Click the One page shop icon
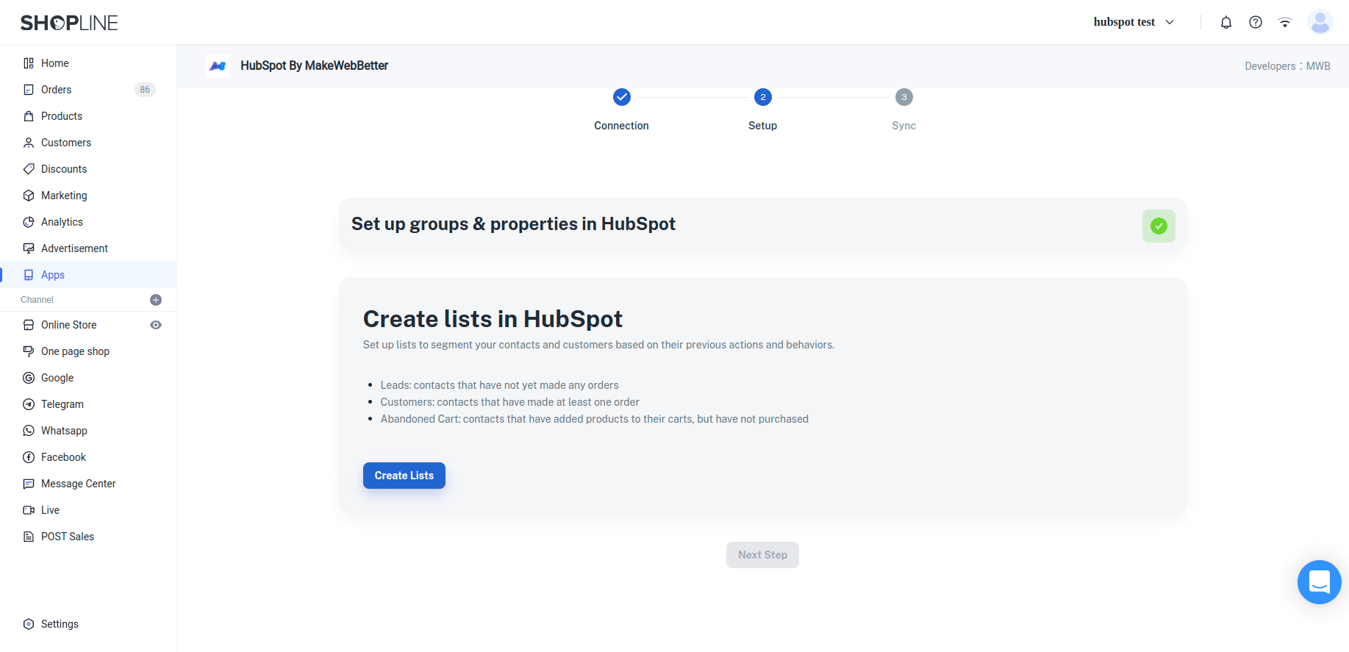Image resolution: width=1349 pixels, height=652 pixels. [x=29, y=351]
